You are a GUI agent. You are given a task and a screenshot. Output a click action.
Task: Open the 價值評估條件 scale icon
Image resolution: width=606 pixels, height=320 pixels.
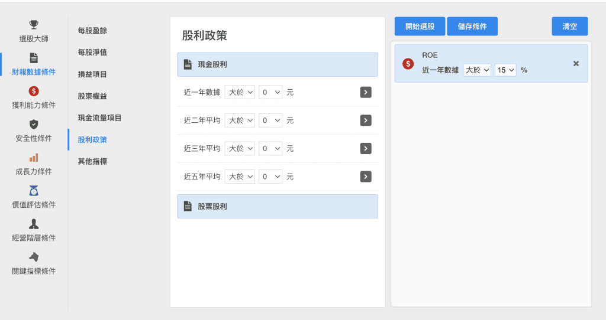pos(34,191)
